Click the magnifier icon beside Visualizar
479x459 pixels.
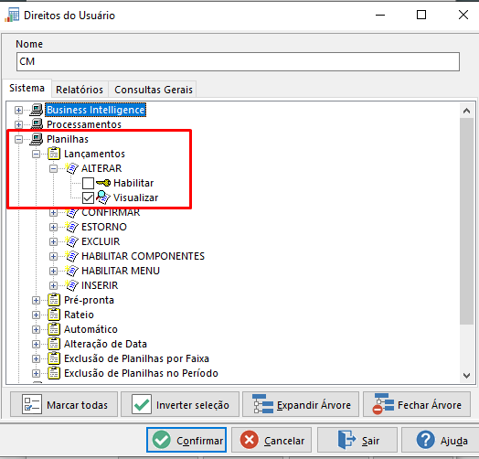[x=103, y=197]
